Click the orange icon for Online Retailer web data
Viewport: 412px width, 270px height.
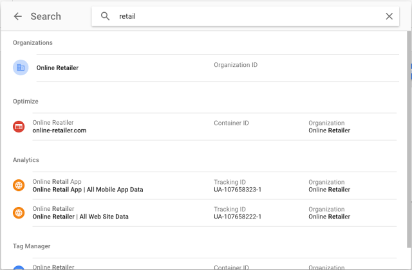[x=19, y=213]
